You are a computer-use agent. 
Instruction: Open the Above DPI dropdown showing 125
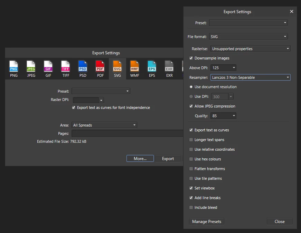(x=223, y=68)
